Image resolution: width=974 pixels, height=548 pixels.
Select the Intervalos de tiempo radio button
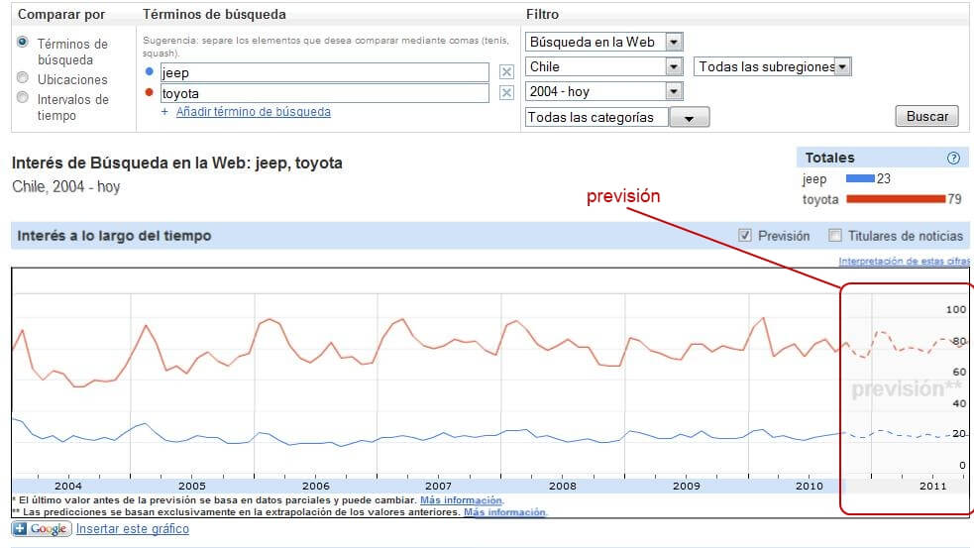tap(23, 98)
